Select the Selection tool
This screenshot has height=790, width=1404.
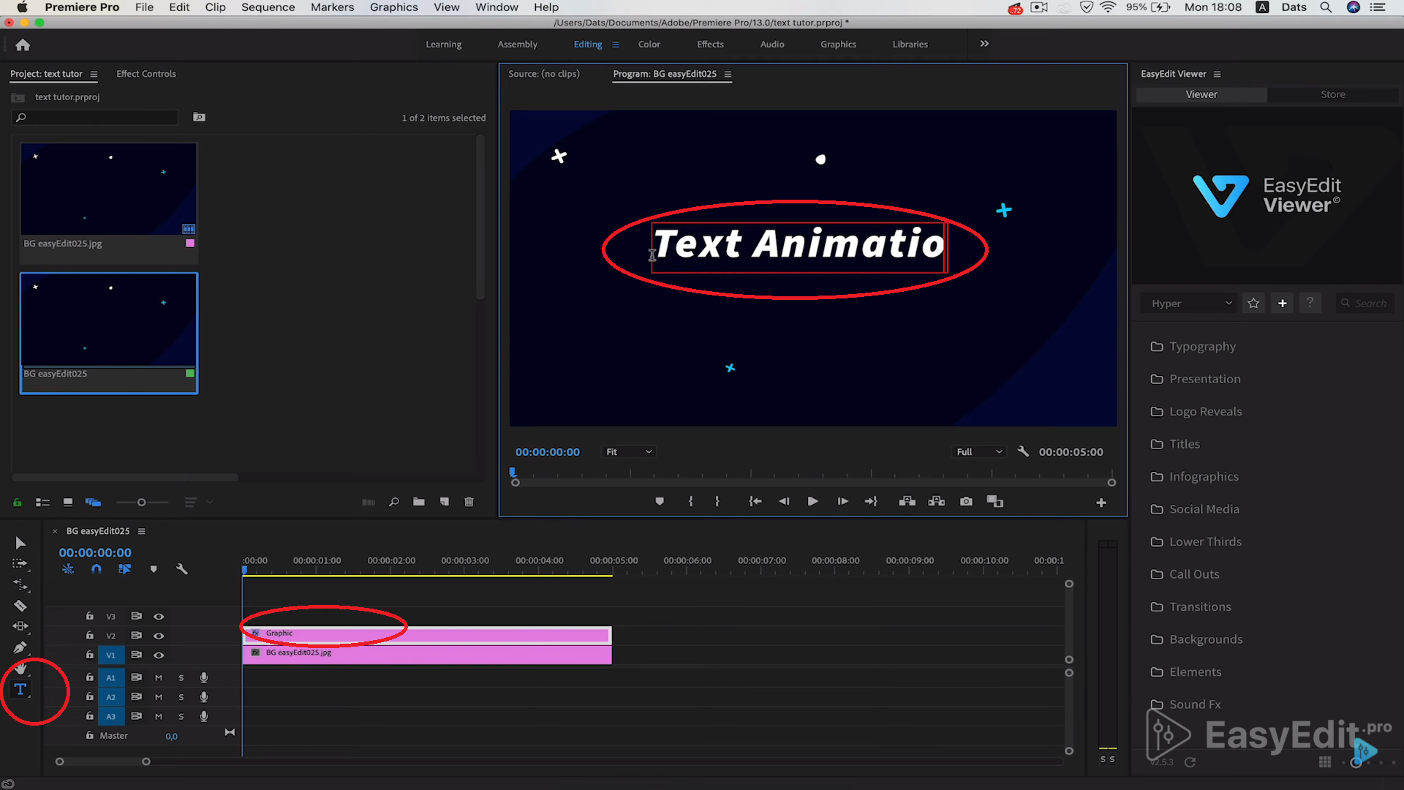point(19,542)
